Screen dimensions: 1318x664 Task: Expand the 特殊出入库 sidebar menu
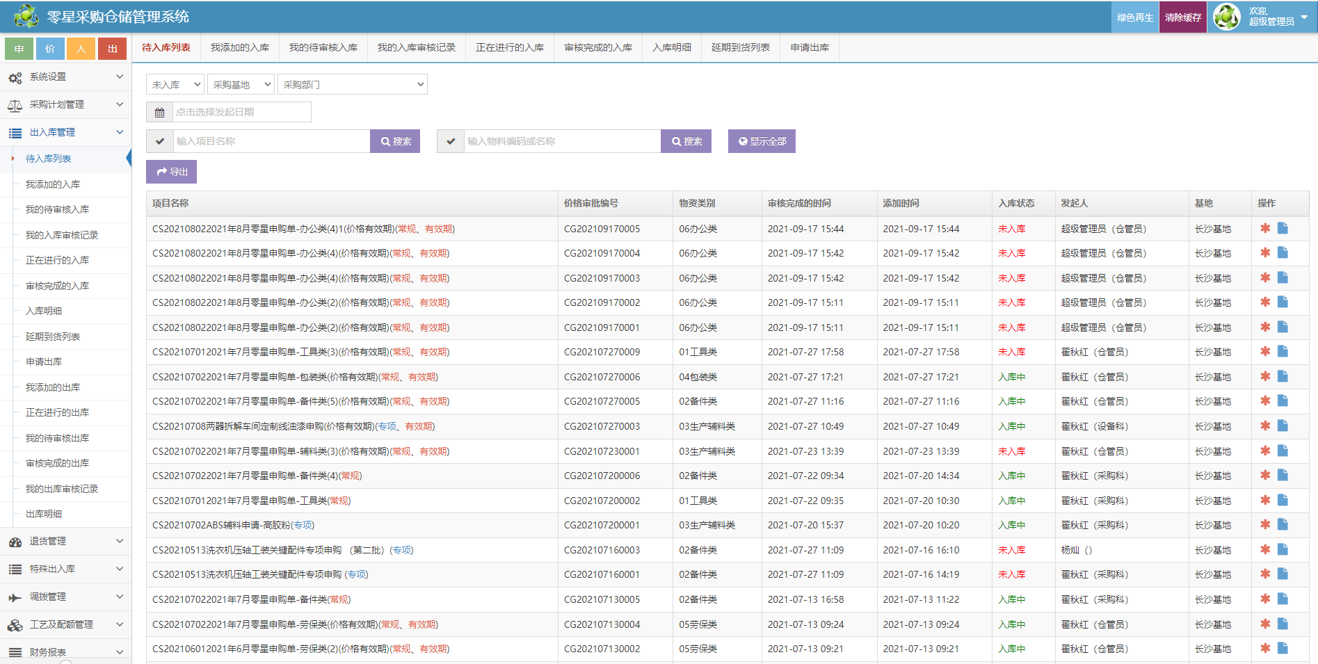65,569
